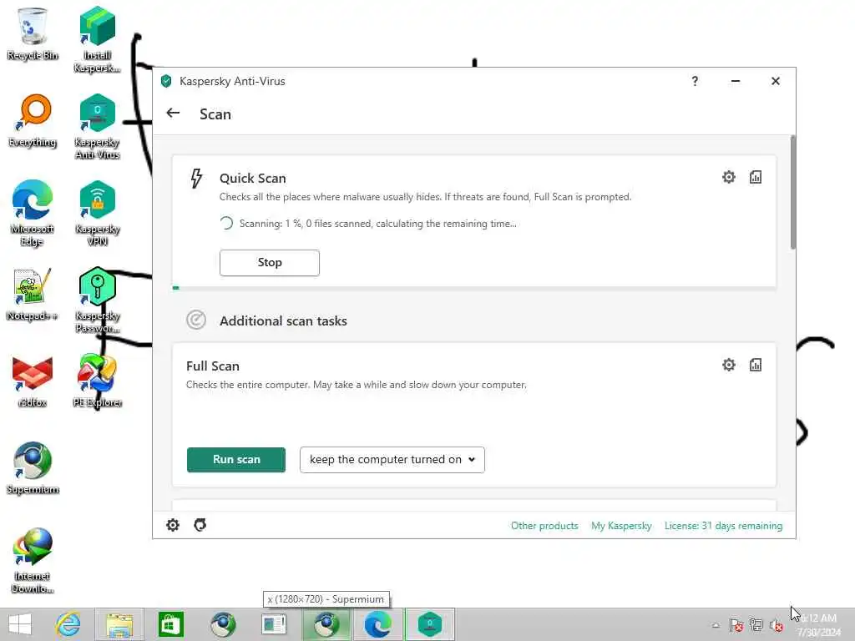
Task: Open File Explorer from taskbar
Action: (119, 624)
